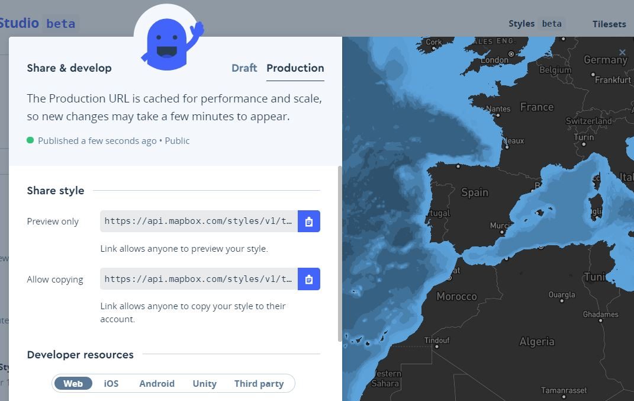Switch to the Draft tab
The width and height of the screenshot is (634, 401).
point(244,68)
